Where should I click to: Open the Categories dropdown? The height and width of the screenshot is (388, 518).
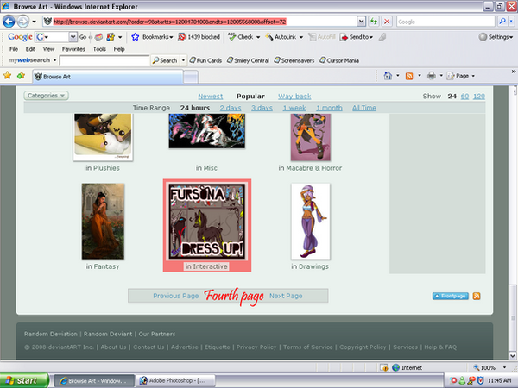(x=47, y=96)
